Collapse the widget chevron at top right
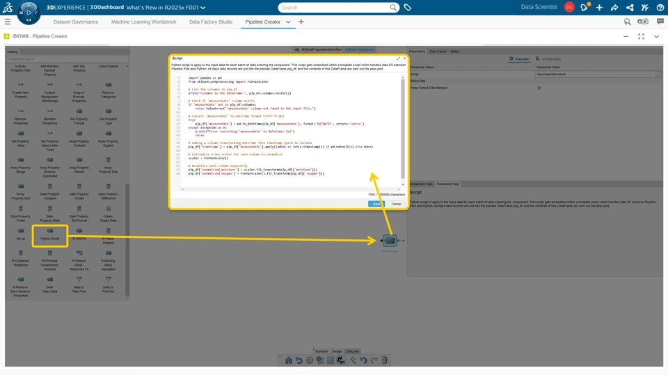 point(656,37)
